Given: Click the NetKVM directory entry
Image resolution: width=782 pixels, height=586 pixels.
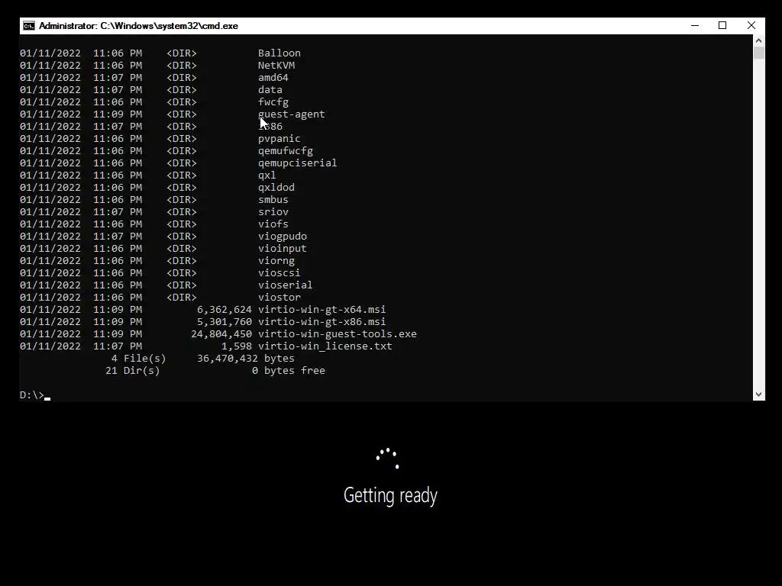Looking at the screenshot, I should pyautogui.click(x=276, y=66).
